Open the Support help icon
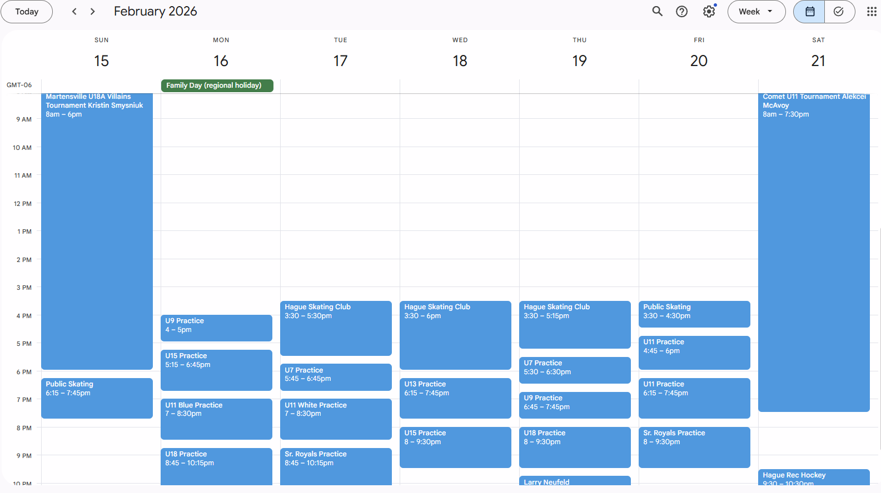The height and width of the screenshot is (493, 881). tap(681, 12)
